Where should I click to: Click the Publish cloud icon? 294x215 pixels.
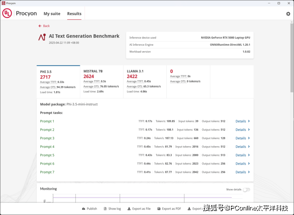point(84,209)
